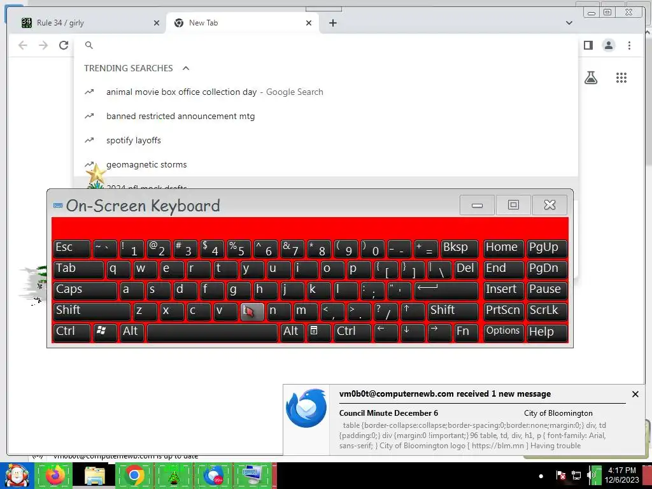This screenshot has width=652, height=489.
Task: Click the PgDn key
Action: [546, 269]
